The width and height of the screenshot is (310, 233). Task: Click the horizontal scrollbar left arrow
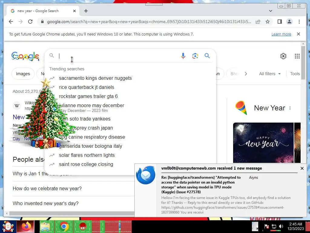point(7,213)
